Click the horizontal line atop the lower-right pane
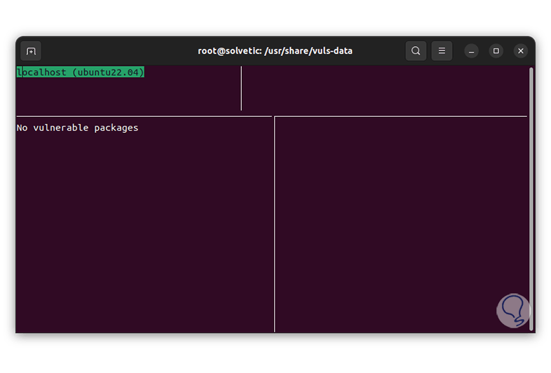The image size is (551, 373). [400, 116]
